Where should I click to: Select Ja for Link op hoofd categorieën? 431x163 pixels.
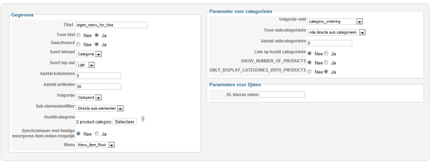coord(326,54)
